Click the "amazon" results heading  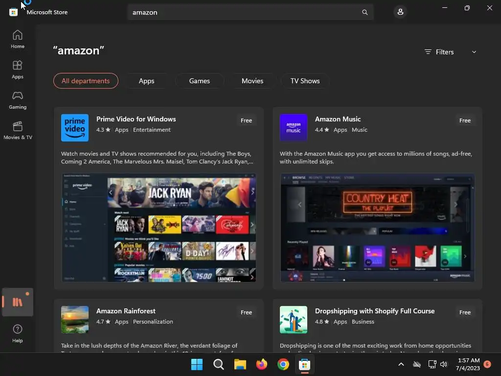coord(79,50)
